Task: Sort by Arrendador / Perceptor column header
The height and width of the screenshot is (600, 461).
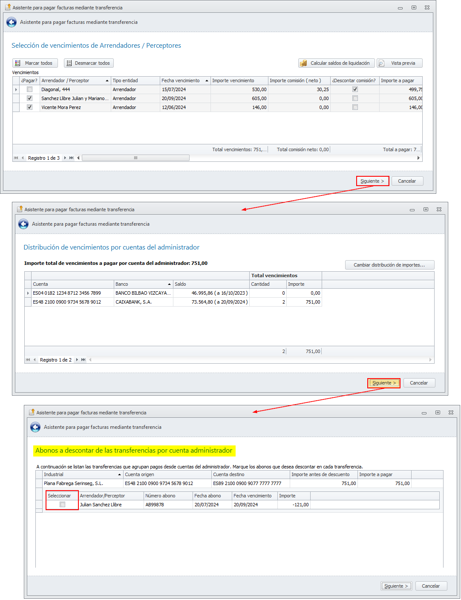Action: point(75,80)
